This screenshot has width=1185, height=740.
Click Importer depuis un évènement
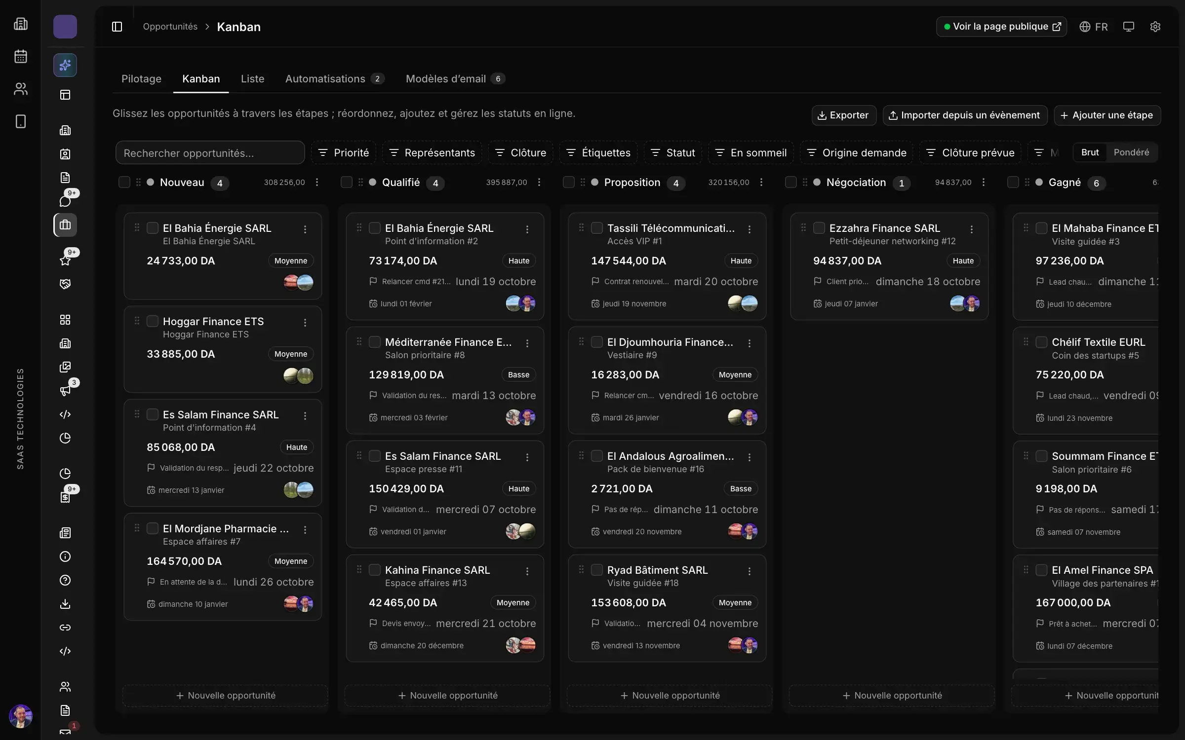965,115
